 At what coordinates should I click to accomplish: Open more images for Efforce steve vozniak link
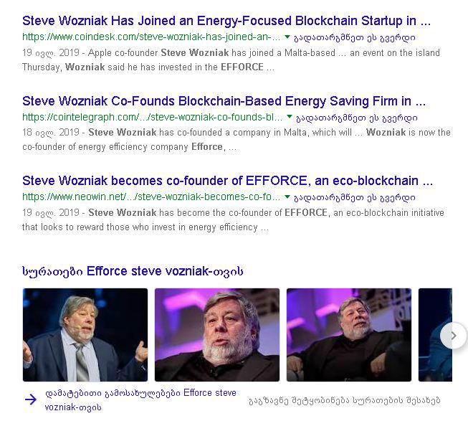point(140,400)
